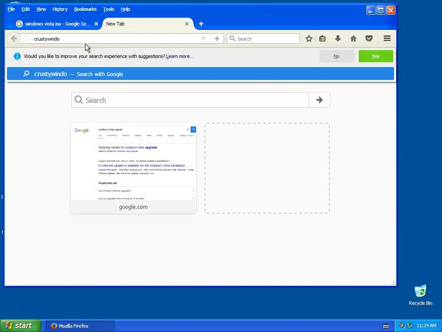This screenshot has height=332, width=442.
Task: Open the Downloads arrow icon
Action: coord(338,38)
